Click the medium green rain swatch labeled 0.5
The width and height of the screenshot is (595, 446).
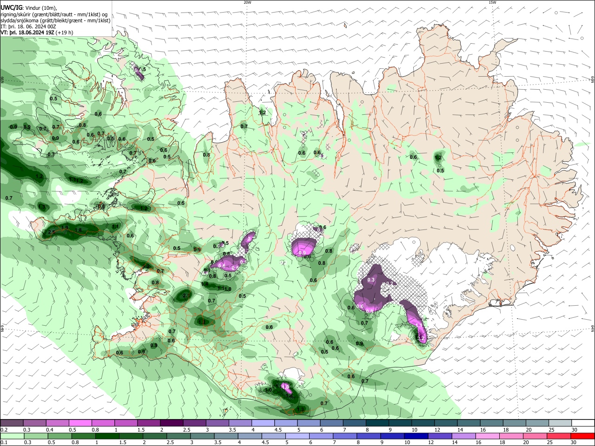tap(59, 436)
